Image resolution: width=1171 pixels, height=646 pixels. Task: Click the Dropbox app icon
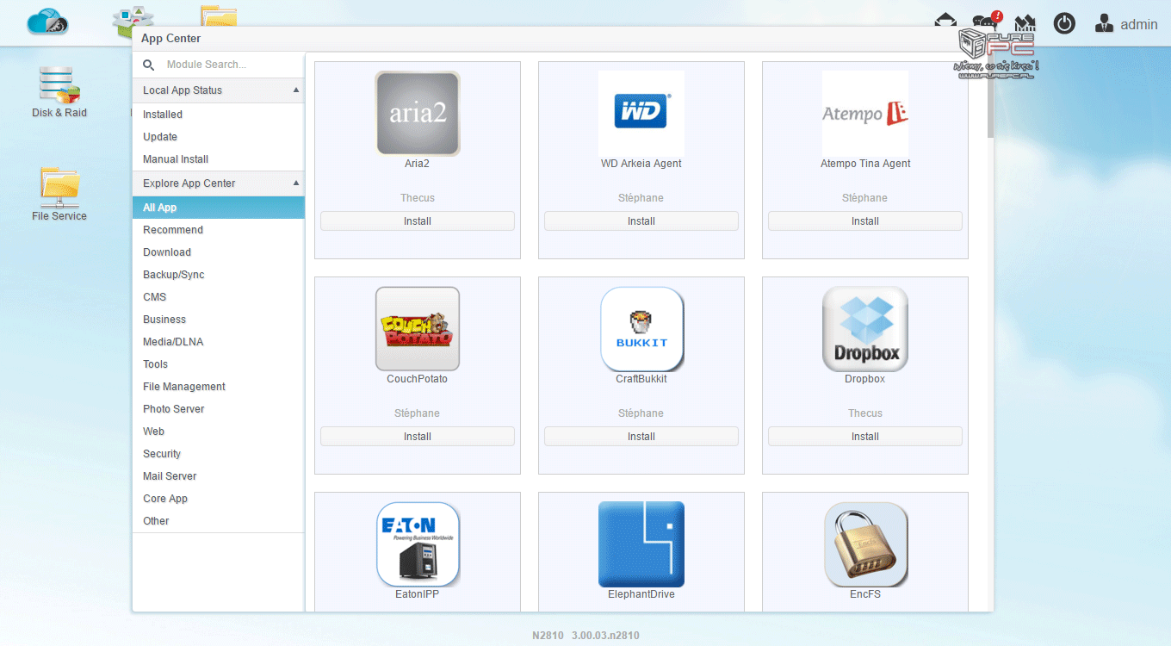tap(864, 329)
